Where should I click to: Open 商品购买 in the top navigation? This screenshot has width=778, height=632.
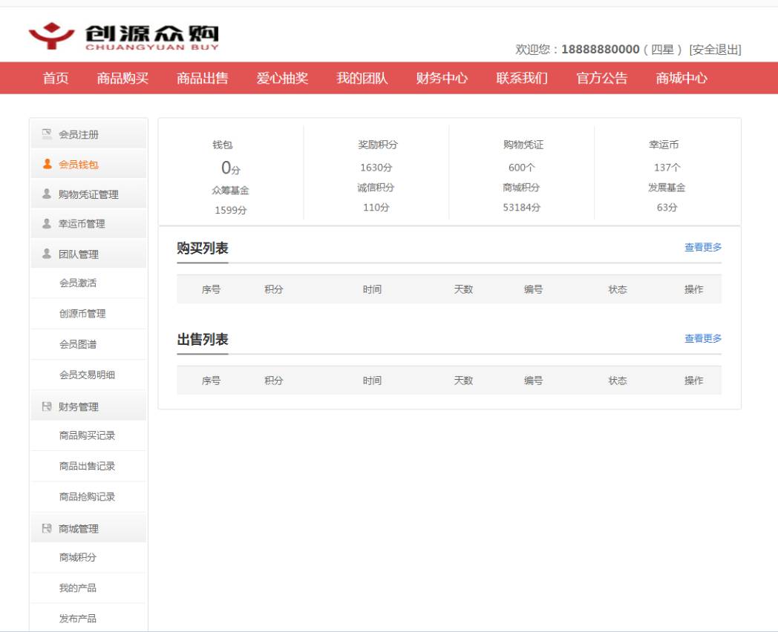122,78
